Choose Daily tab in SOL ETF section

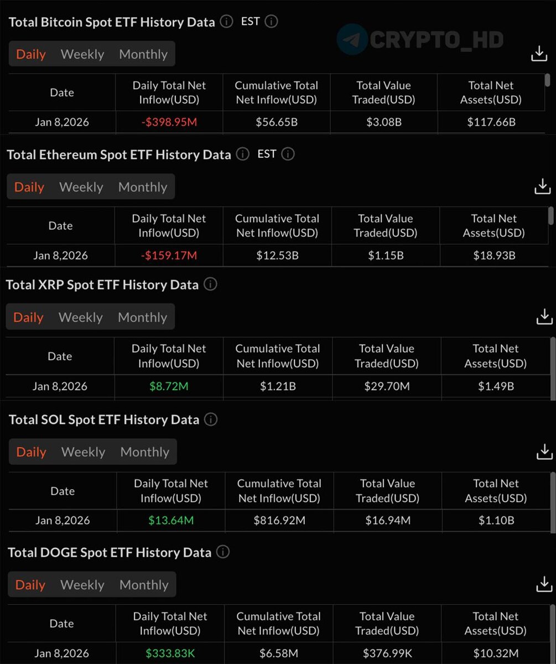pyautogui.click(x=31, y=452)
